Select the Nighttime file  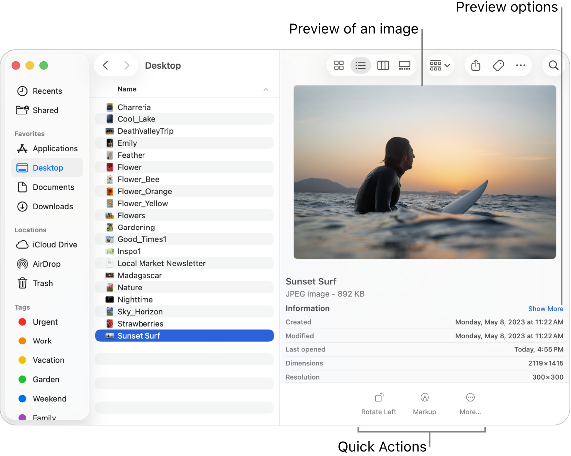click(x=184, y=299)
